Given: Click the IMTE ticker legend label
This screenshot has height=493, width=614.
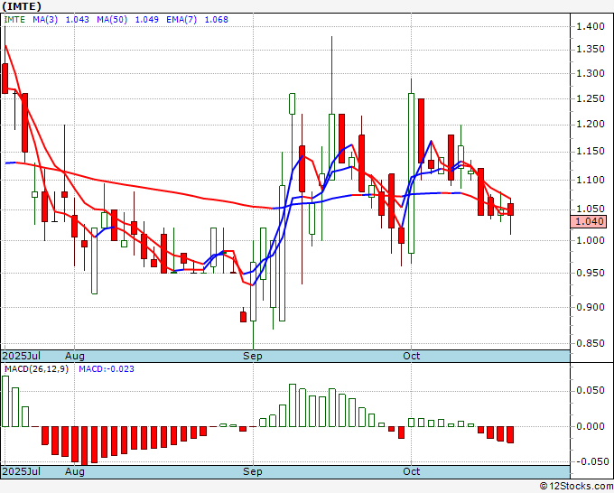Looking at the screenshot, I should [x=16, y=20].
